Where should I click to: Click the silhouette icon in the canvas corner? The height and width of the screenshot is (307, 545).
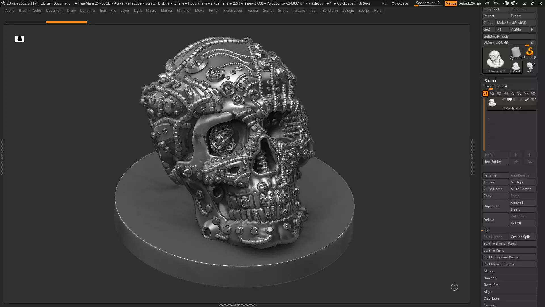pos(20,39)
